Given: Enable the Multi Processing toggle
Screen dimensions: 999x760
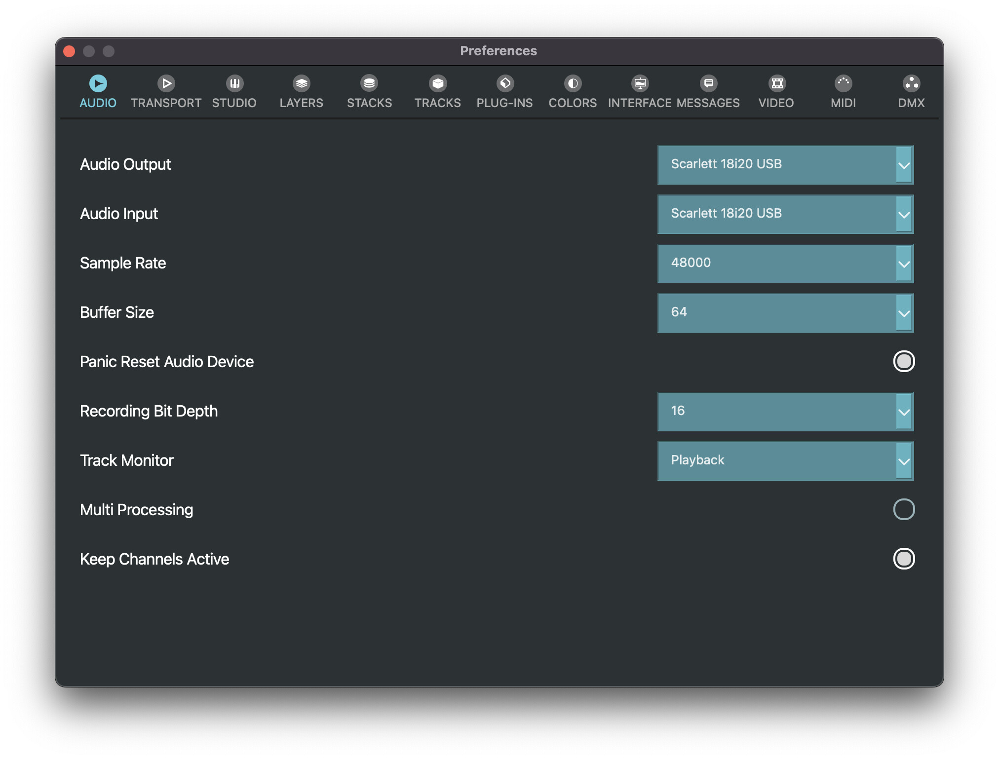Looking at the screenshot, I should [904, 509].
